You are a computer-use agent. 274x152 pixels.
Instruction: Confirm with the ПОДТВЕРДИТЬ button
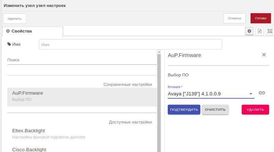tap(184, 110)
